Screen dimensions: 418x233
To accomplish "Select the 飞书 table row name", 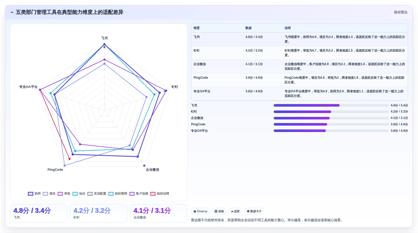I will (197, 37).
